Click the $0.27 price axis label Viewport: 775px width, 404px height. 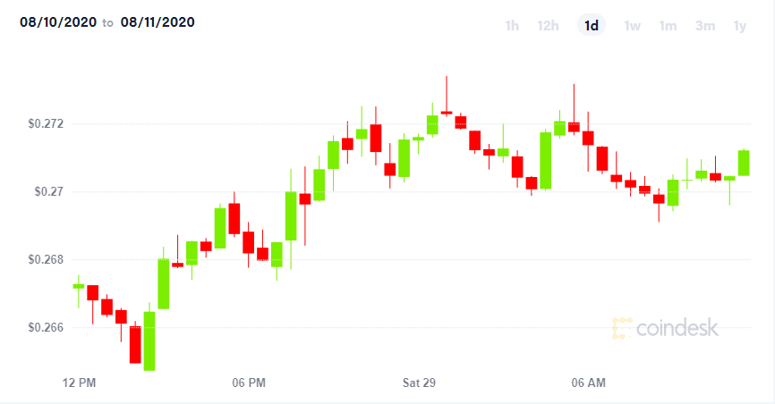point(49,191)
